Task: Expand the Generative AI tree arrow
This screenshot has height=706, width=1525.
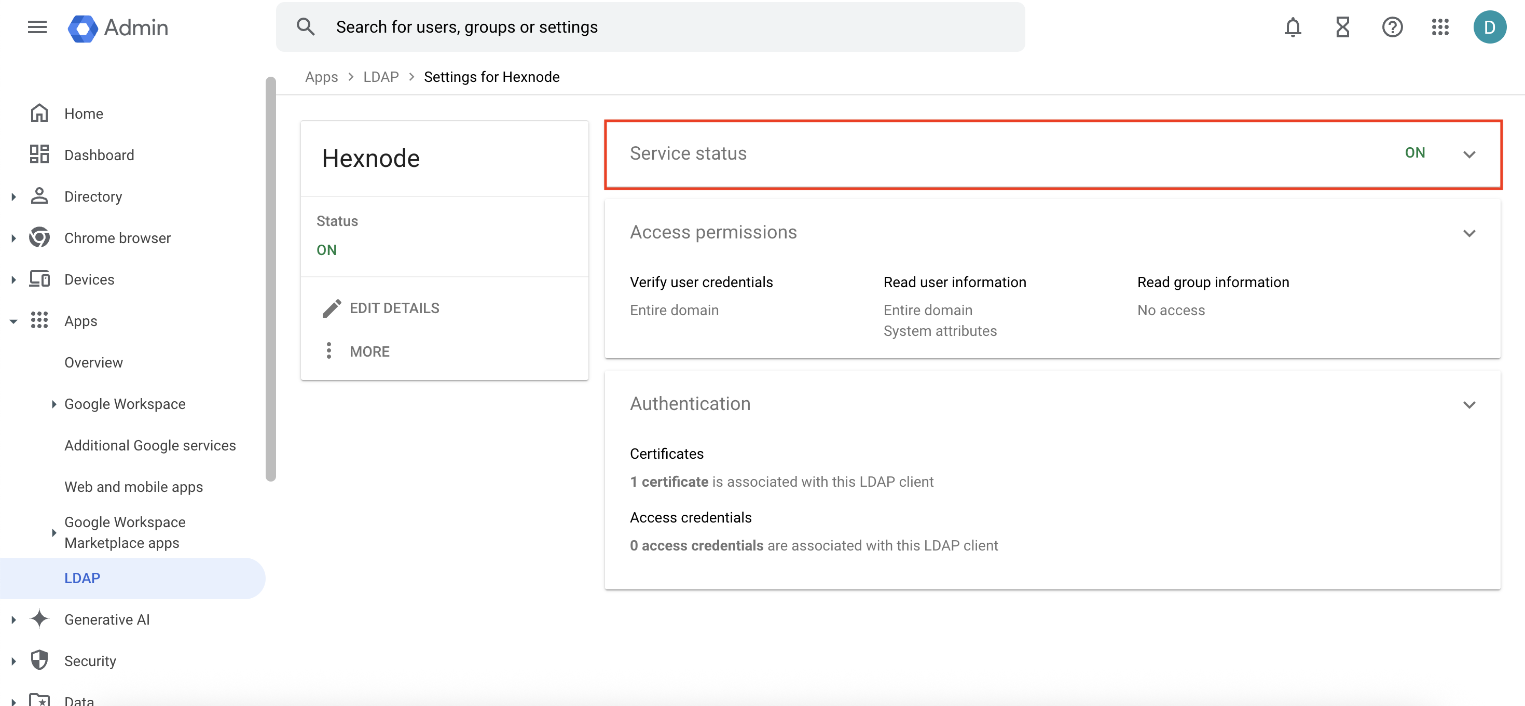Action: coord(13,619)
